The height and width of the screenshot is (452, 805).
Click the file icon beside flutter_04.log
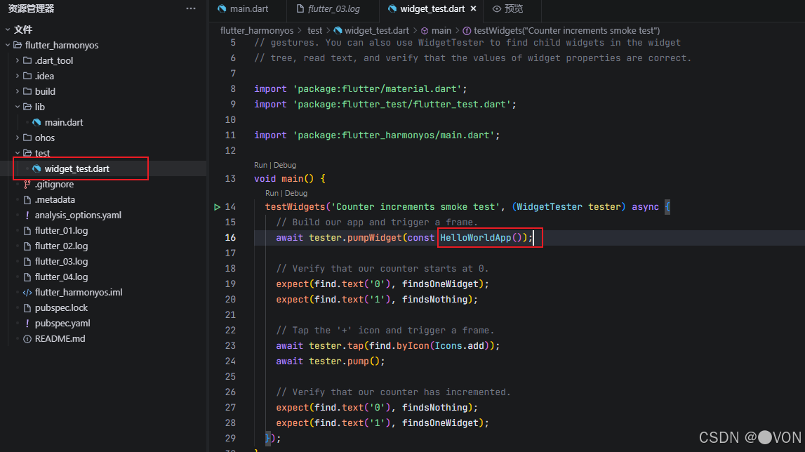(x=27, y=277)
